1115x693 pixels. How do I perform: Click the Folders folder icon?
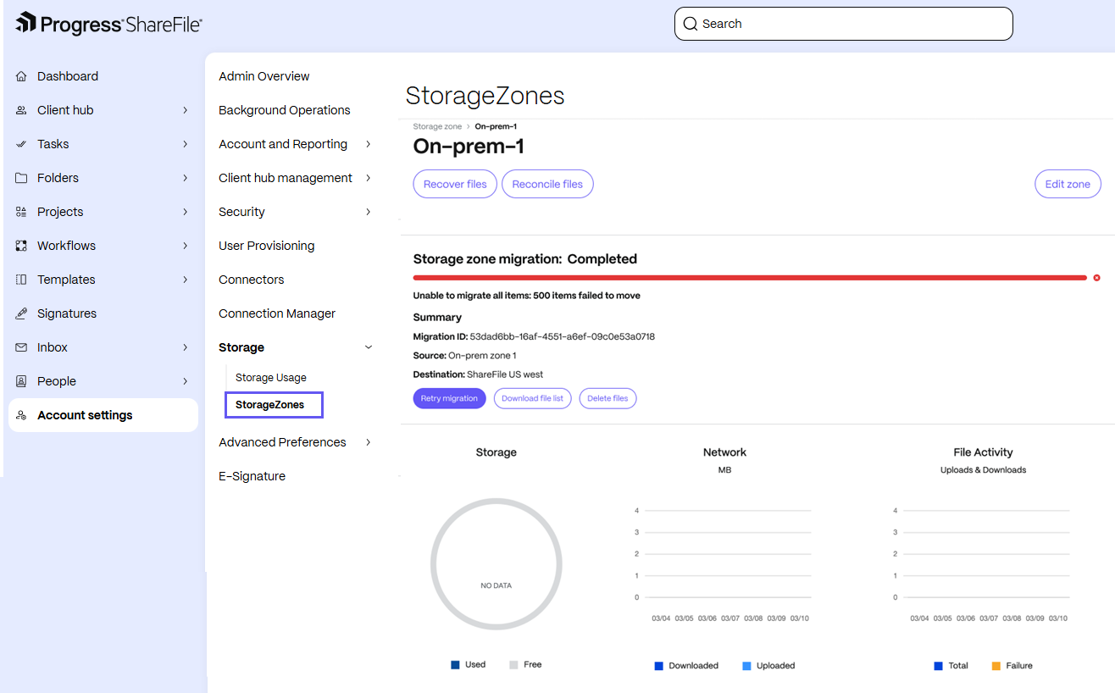tap(21, 178)
